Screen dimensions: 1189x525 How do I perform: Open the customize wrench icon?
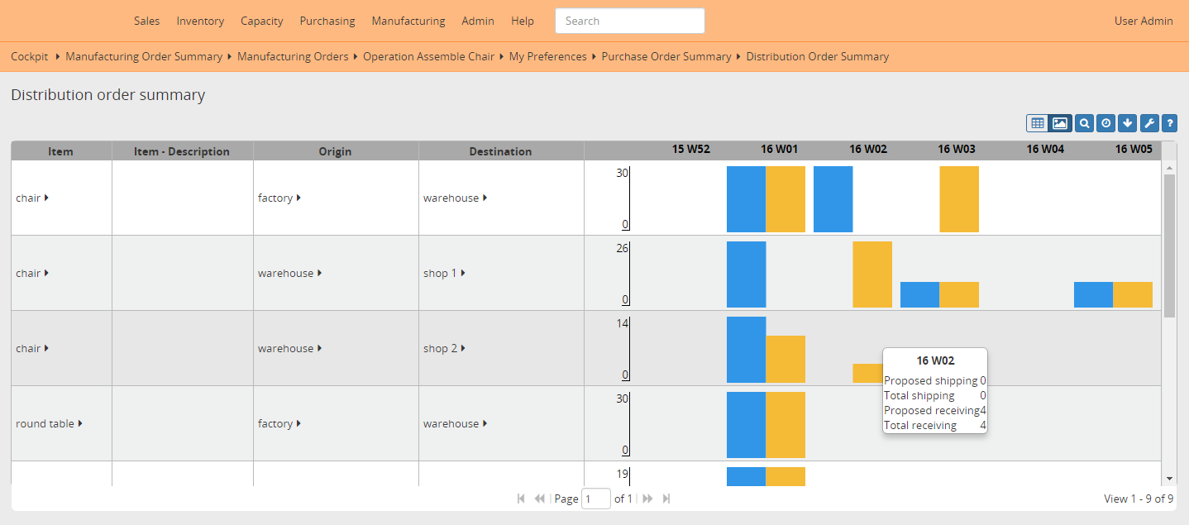coord(1148,122)
